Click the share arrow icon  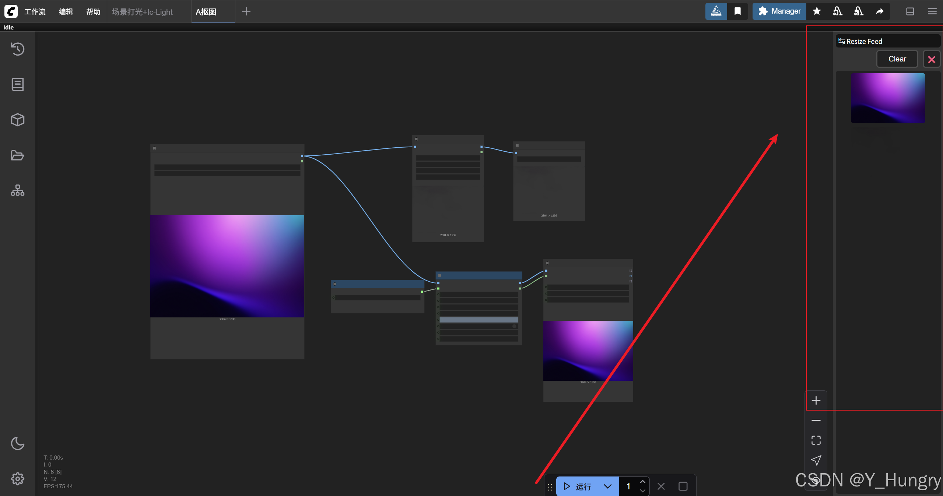(880, 11)
